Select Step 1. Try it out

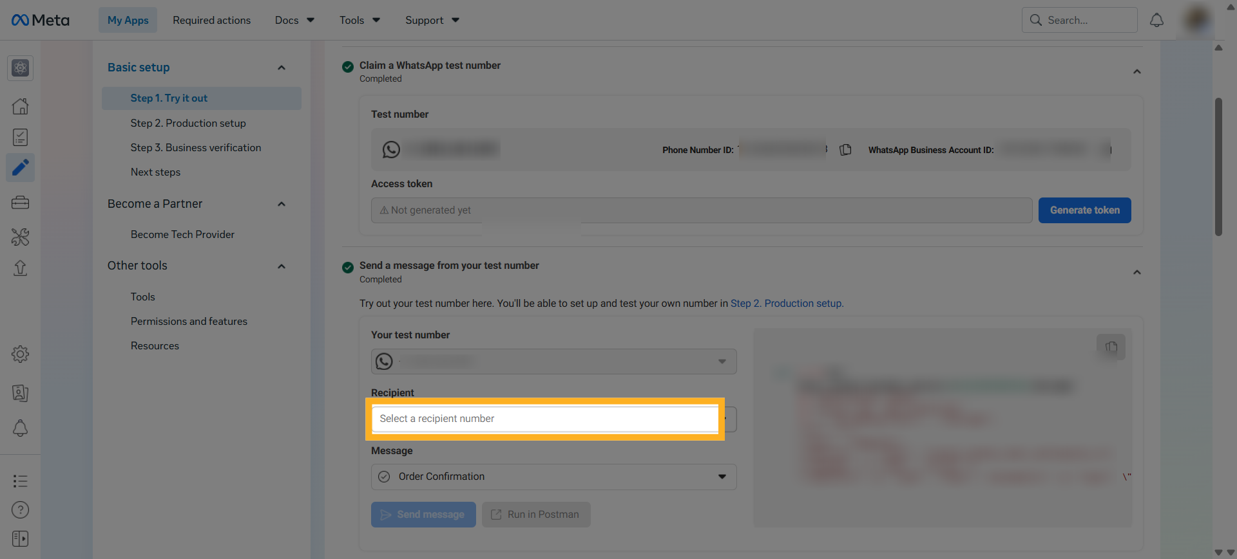point(202,98)
